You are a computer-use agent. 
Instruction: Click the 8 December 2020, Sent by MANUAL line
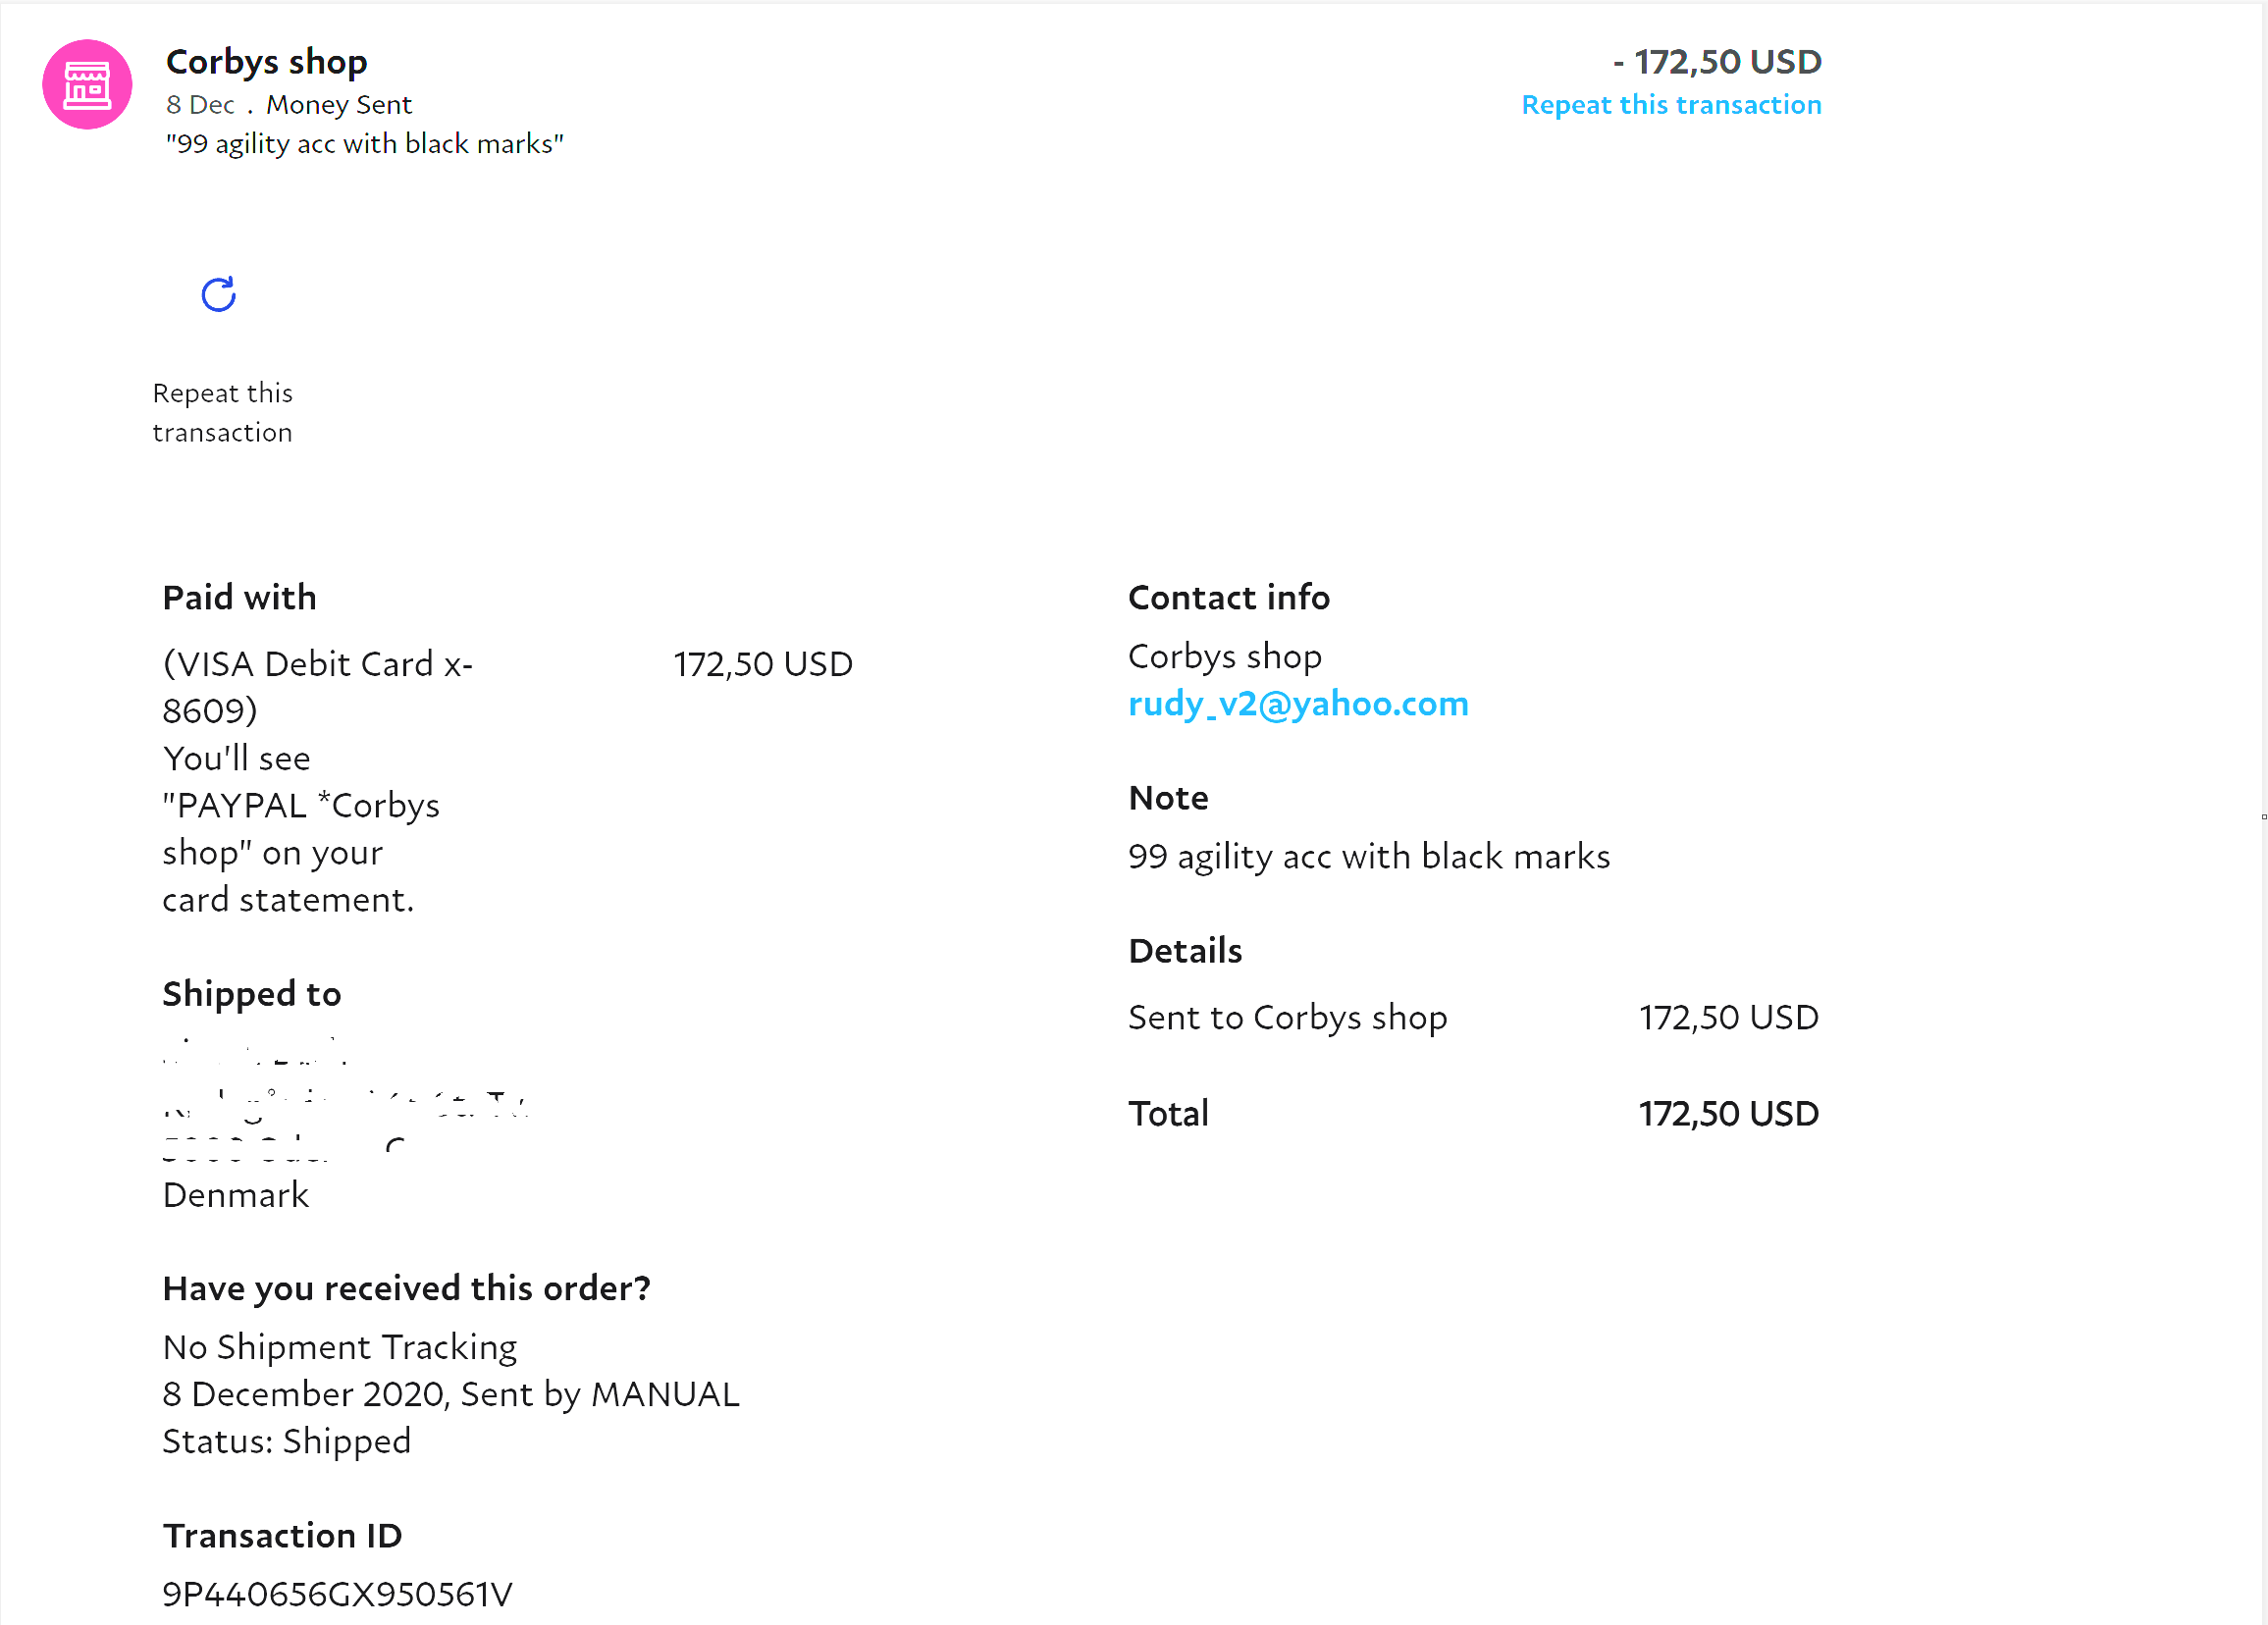[450, 1394]
